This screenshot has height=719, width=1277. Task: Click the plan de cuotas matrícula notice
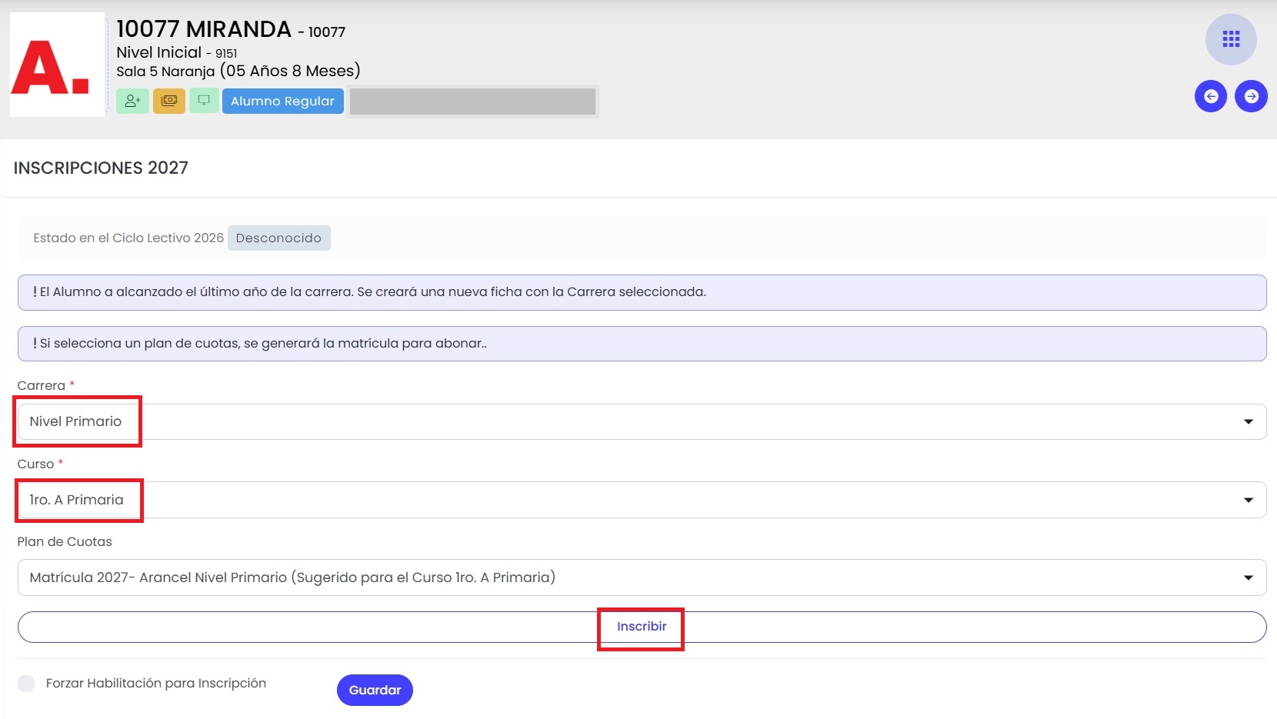click(642, 344)
